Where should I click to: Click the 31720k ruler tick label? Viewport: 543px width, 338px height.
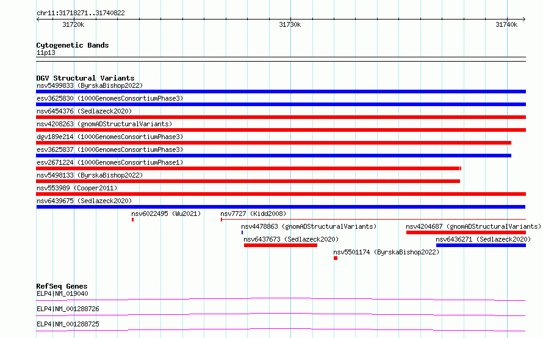point(73,24)
